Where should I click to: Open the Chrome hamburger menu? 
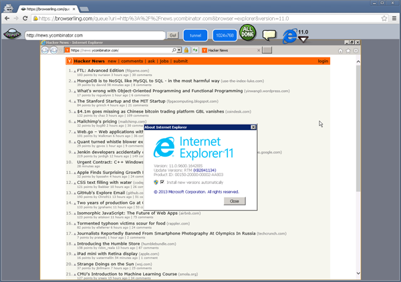pos(394,18)
